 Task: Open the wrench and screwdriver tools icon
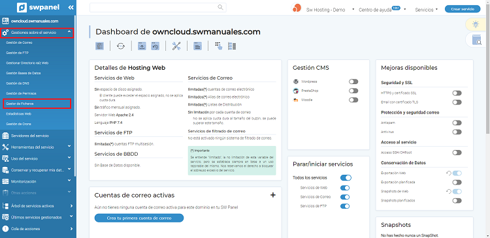176,46
